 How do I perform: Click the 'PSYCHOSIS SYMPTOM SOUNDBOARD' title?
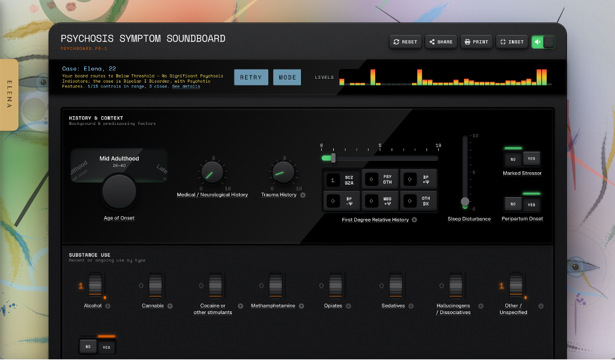143,39
